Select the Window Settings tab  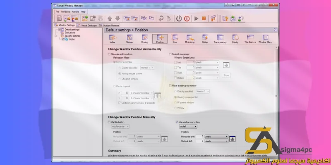coord(65,25)
